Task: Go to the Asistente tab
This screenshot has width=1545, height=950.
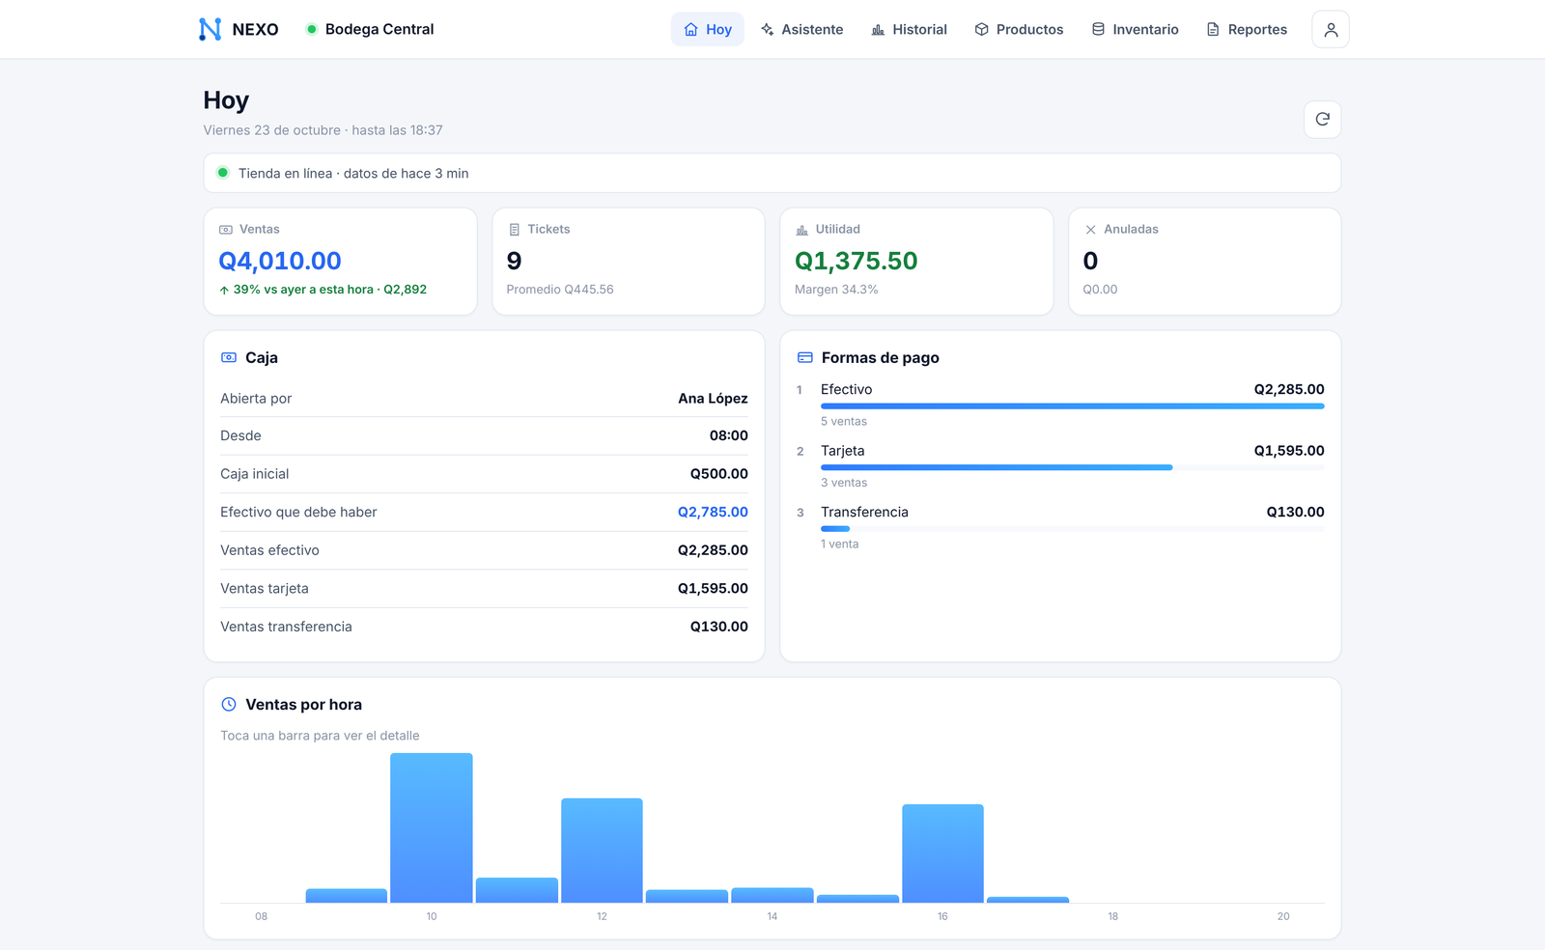Action: (801, 29)
